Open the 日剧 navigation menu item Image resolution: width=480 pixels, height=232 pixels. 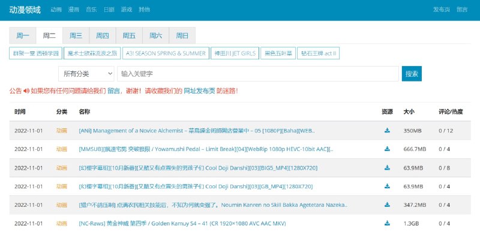pos(109,10)
